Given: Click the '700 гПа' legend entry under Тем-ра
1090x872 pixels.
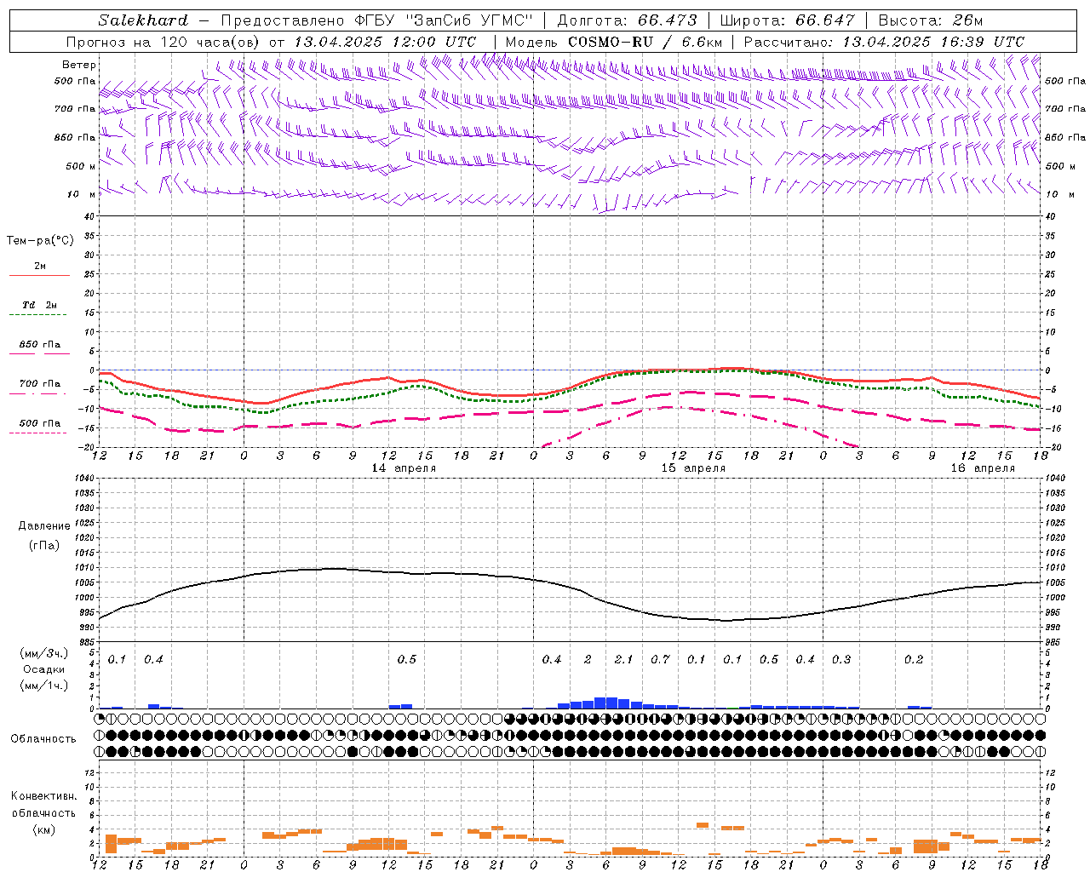Looking at the screenshot, I should point(40,384).
